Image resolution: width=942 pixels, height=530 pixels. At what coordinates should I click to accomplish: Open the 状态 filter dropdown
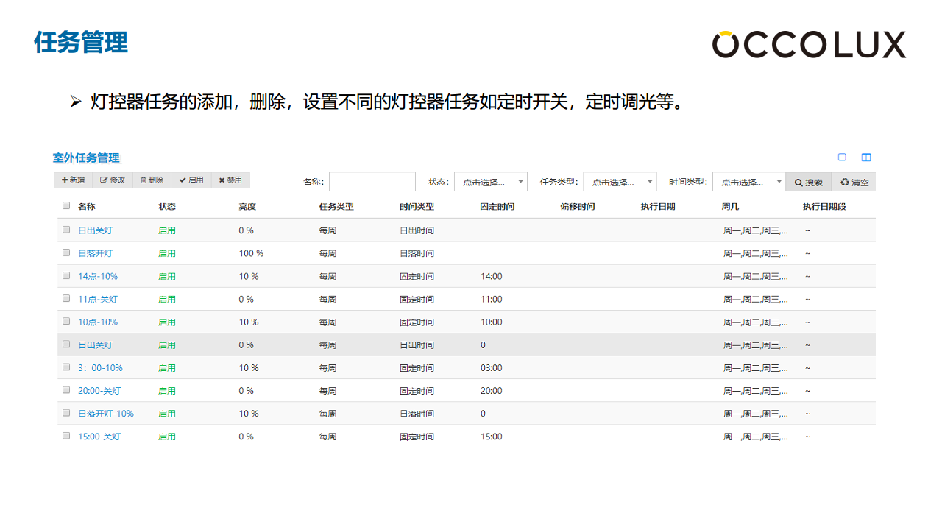490,182
